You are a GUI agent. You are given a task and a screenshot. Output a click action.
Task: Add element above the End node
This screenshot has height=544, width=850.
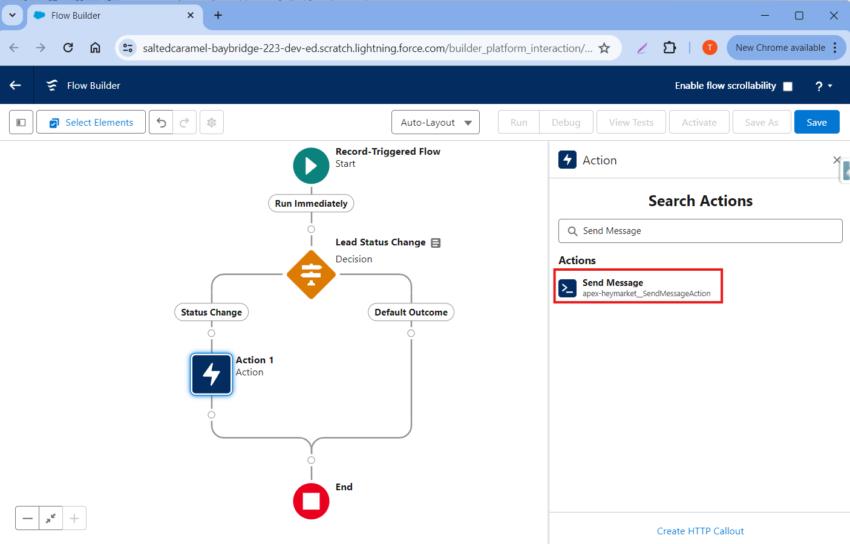click(311, 460)
